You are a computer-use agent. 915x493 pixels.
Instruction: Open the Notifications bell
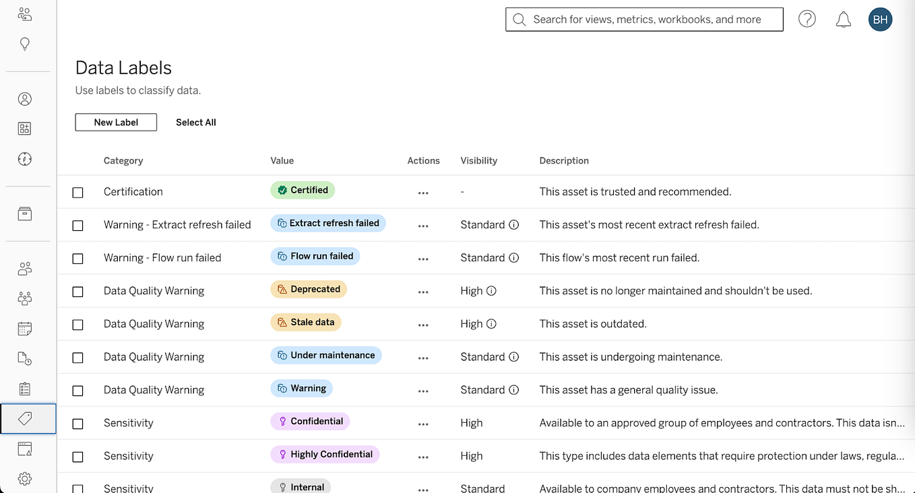[843, 19]
